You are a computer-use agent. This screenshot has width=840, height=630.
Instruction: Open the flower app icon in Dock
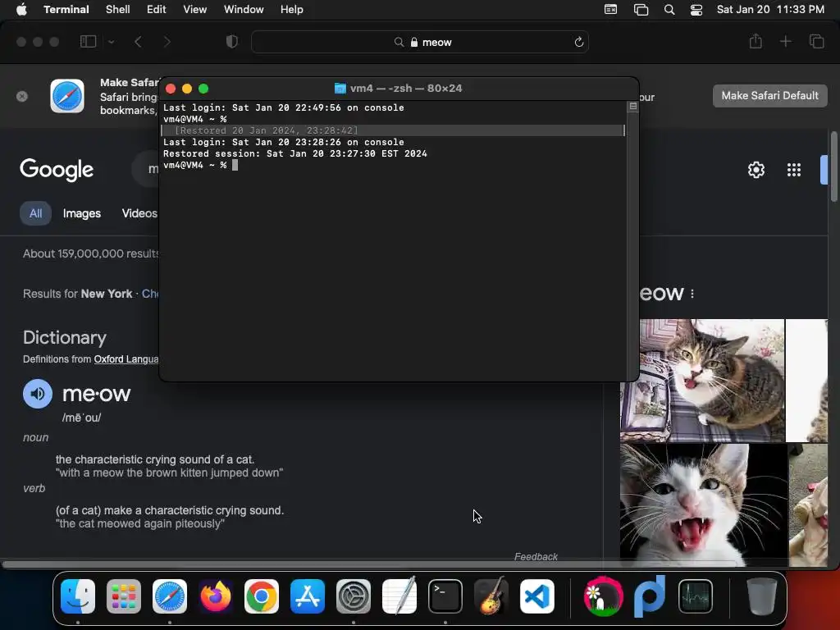tap(604, 596)
